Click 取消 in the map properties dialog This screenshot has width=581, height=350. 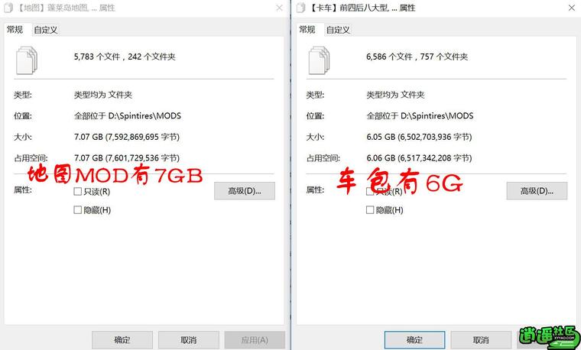[x=189, y=339]
